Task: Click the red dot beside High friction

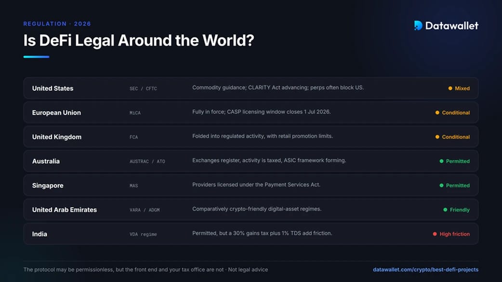Action: [x=435, y=234]
